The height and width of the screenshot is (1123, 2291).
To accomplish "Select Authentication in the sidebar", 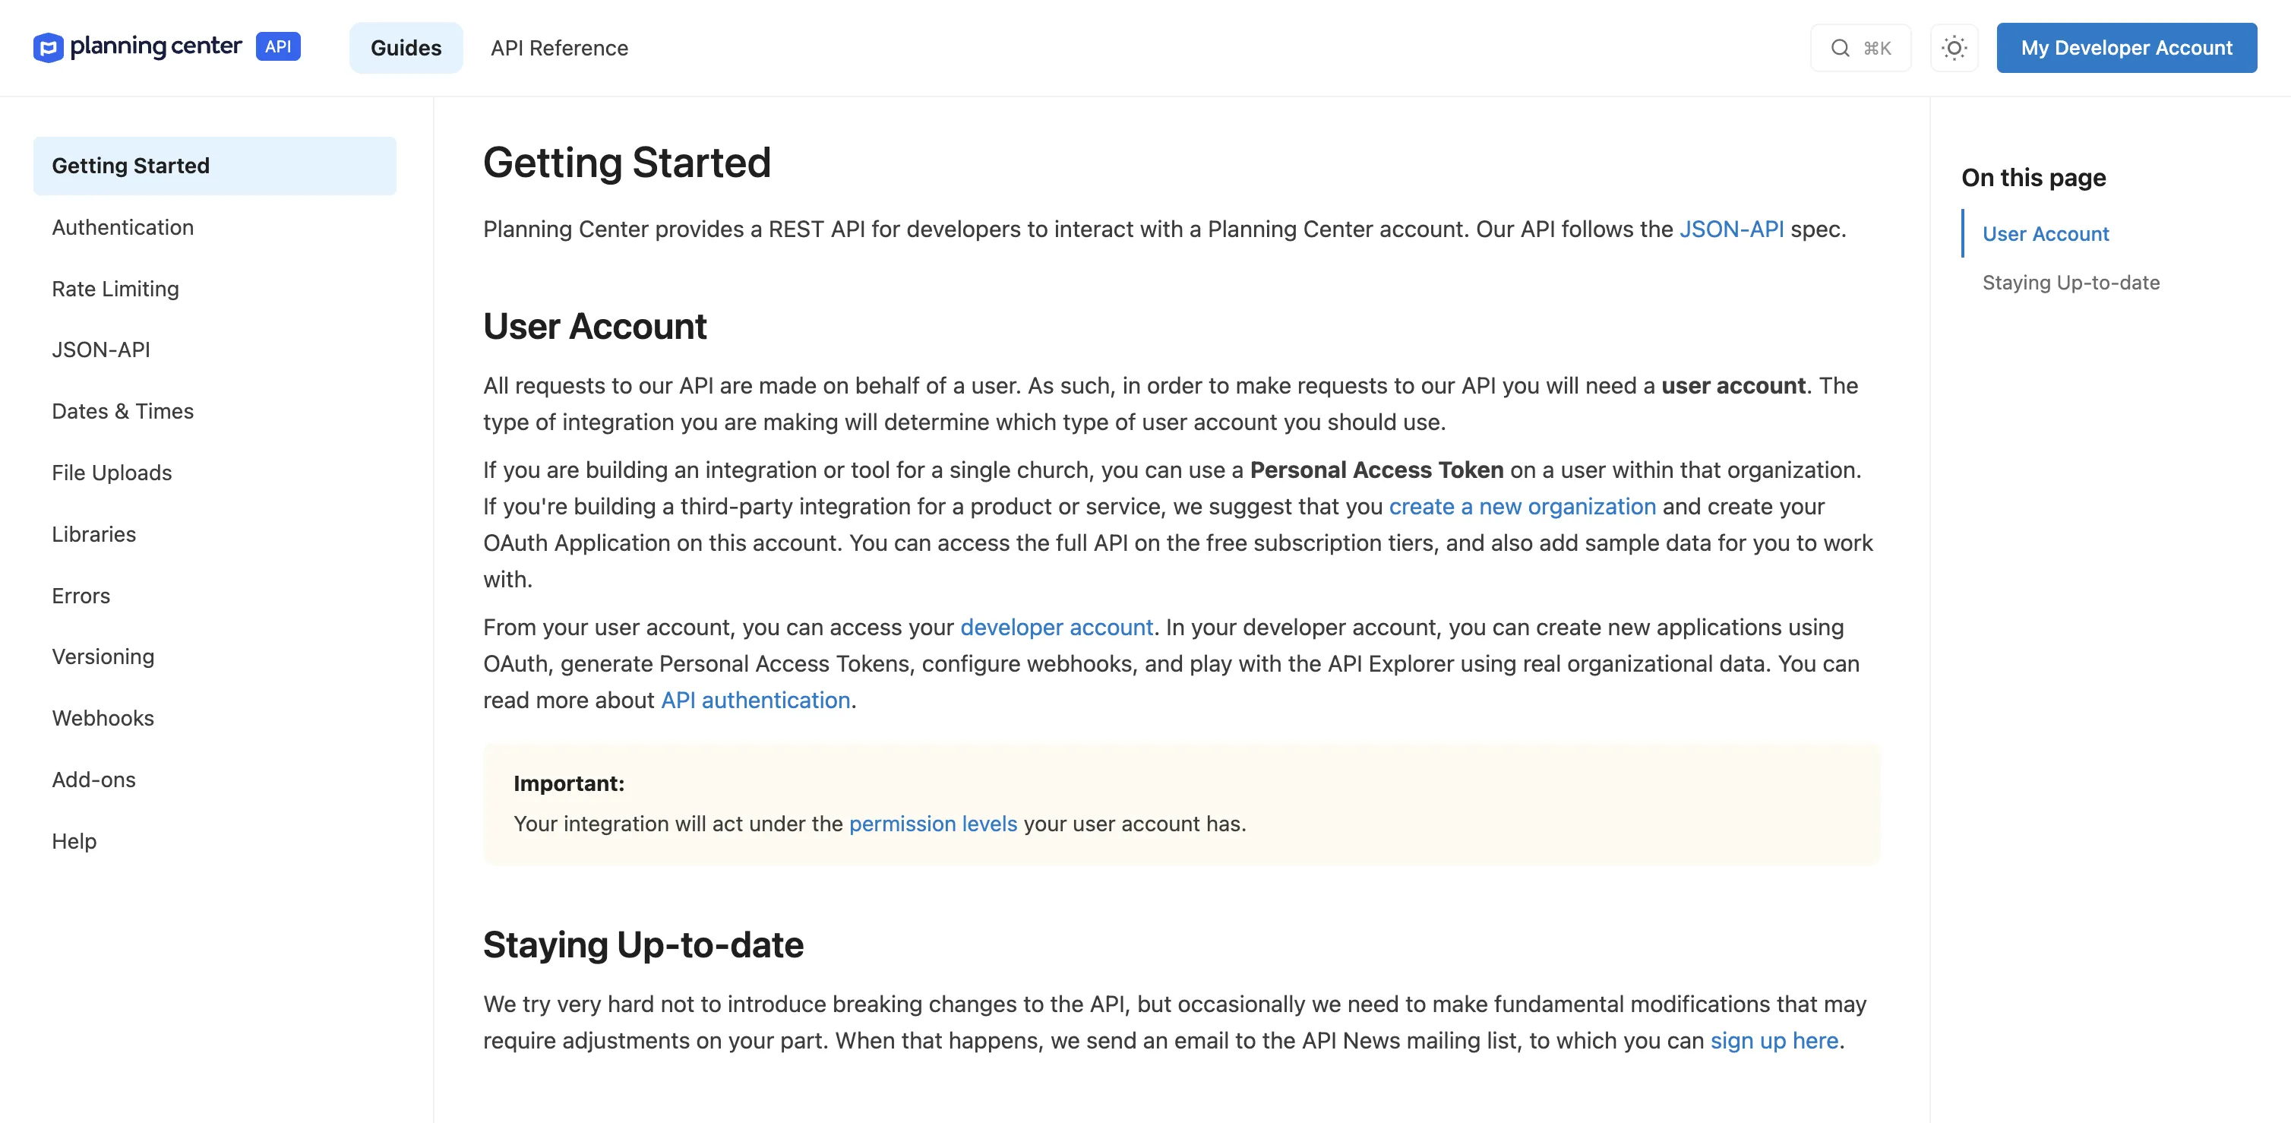I will pyautogui.click(x=123, y=227).
